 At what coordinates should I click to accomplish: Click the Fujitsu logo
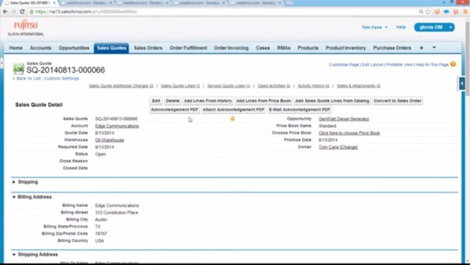pyautogui.click(x=25, y=27)
